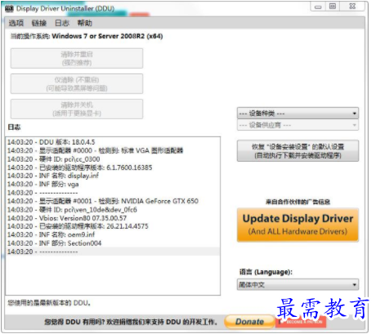This screenshot has height=334, width=376.
Task: Click the Update Display Driver ad banner
Action: tap(298, 225)
